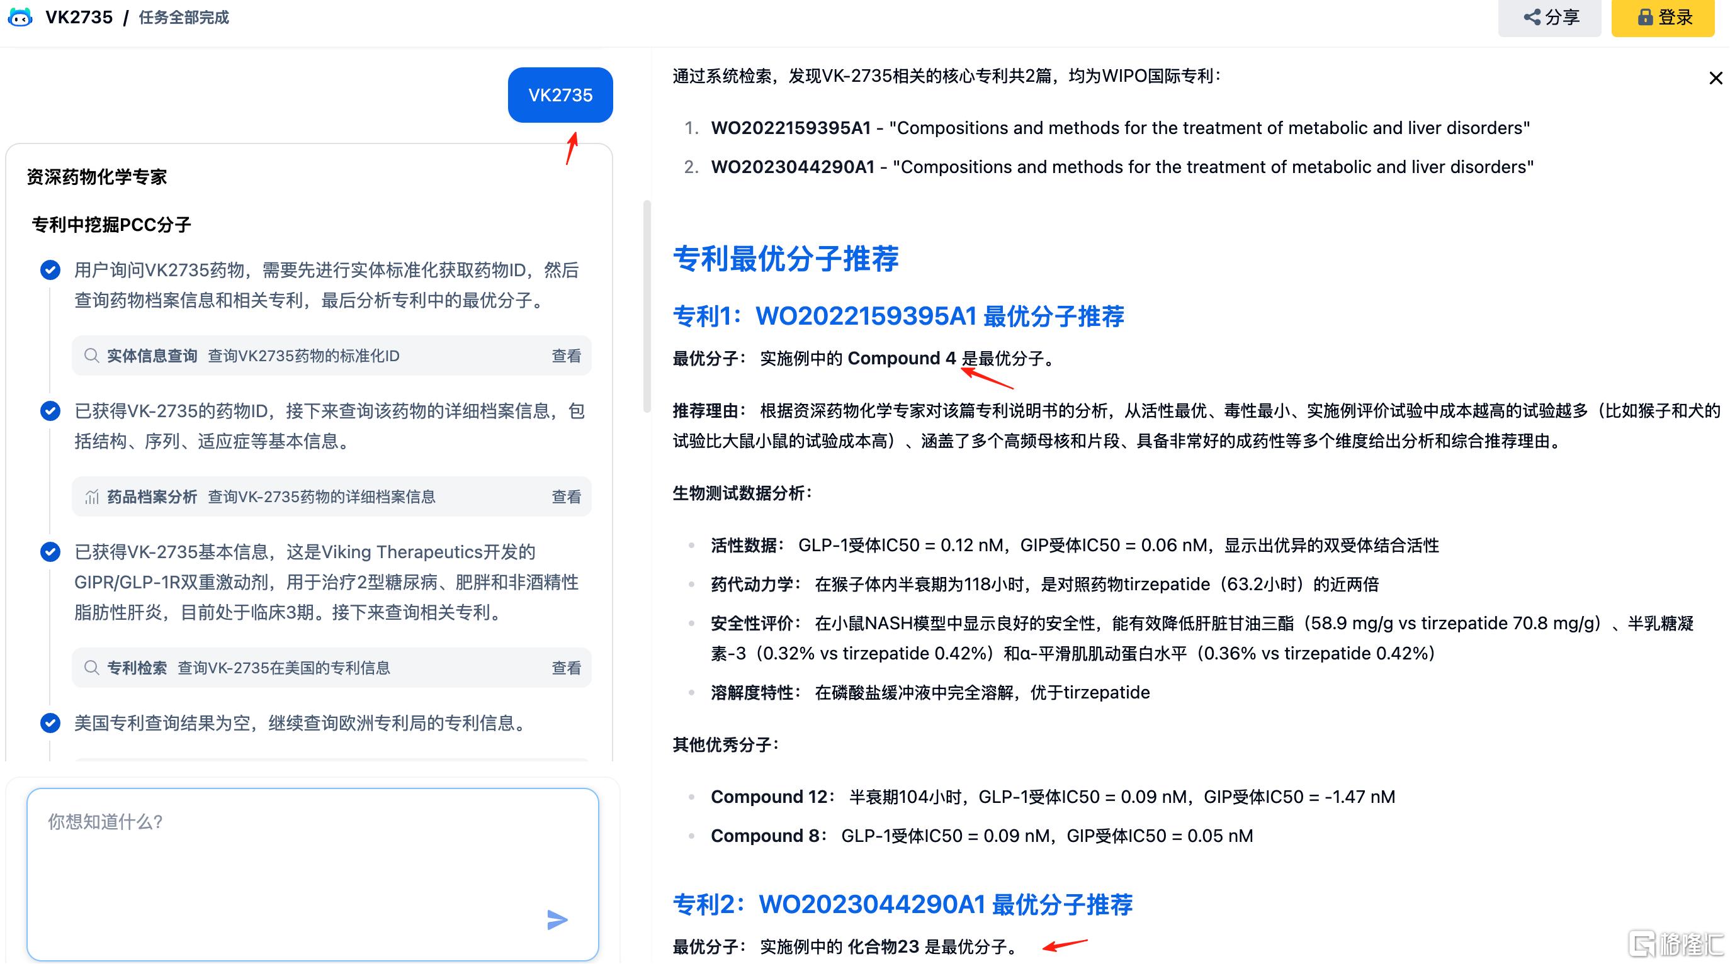Click check icon beside 美国专利查询结果为空 step
Viewport: 1730px width, 964px height.
[50, 723]
